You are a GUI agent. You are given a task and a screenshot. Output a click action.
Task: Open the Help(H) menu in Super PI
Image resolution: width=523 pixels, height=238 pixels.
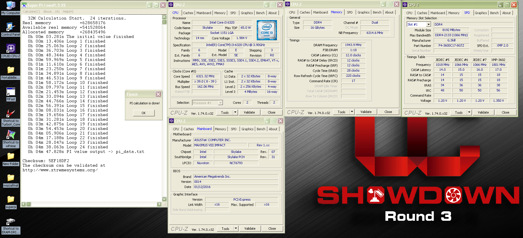tap(68, 11)
